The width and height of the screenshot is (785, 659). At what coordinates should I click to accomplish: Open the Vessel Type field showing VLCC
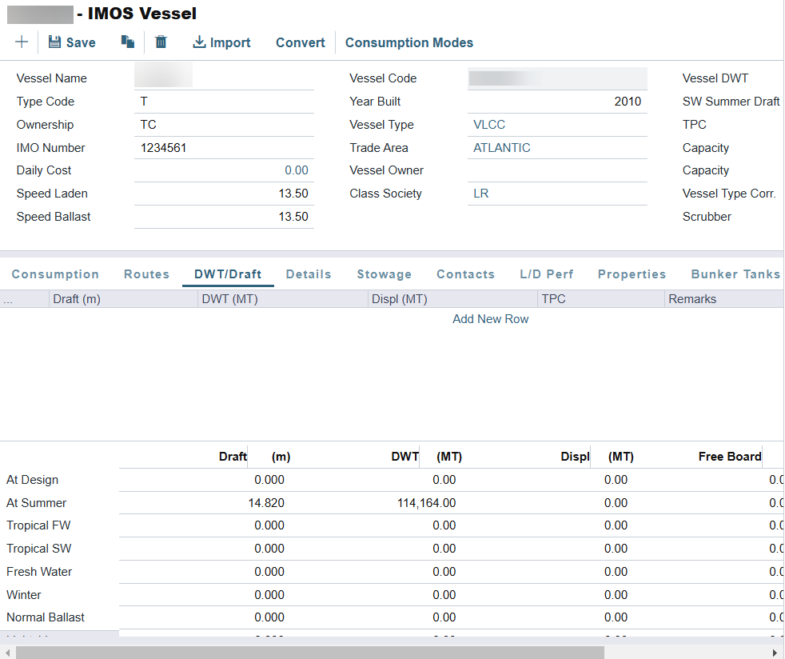556,125
